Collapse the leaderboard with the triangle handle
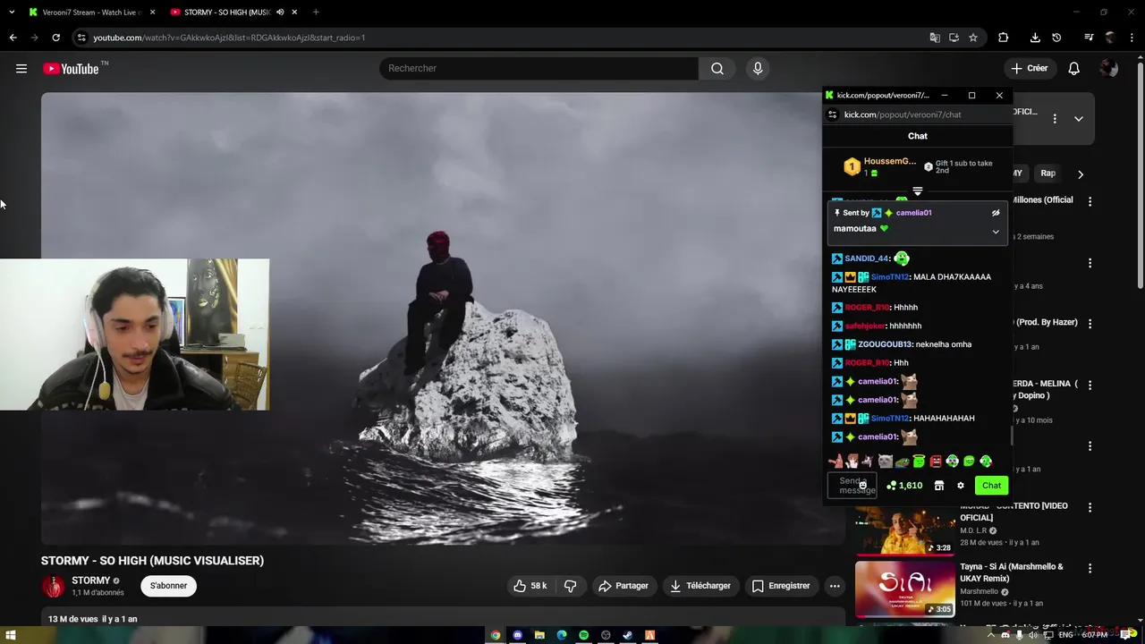 [x=917, y=191]
